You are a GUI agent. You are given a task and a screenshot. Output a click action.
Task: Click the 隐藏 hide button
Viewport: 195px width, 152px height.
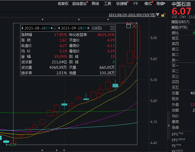160,4
